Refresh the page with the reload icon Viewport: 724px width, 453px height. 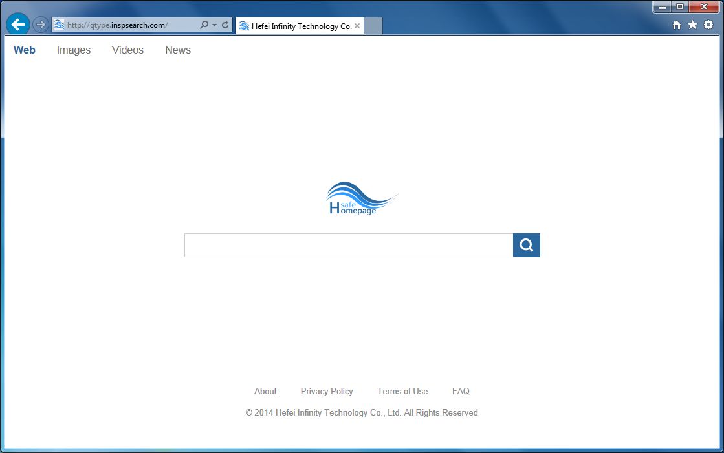[x=225, y=24]
